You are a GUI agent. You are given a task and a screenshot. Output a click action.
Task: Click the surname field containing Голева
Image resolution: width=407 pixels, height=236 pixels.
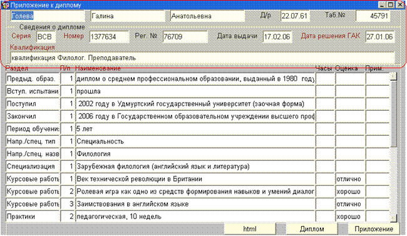[48, 16]
